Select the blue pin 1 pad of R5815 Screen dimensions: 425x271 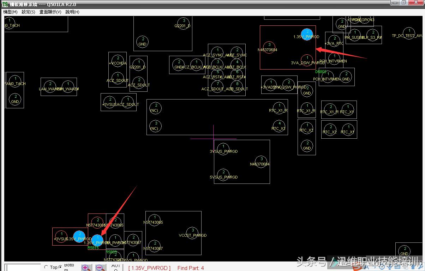point(97,240)
